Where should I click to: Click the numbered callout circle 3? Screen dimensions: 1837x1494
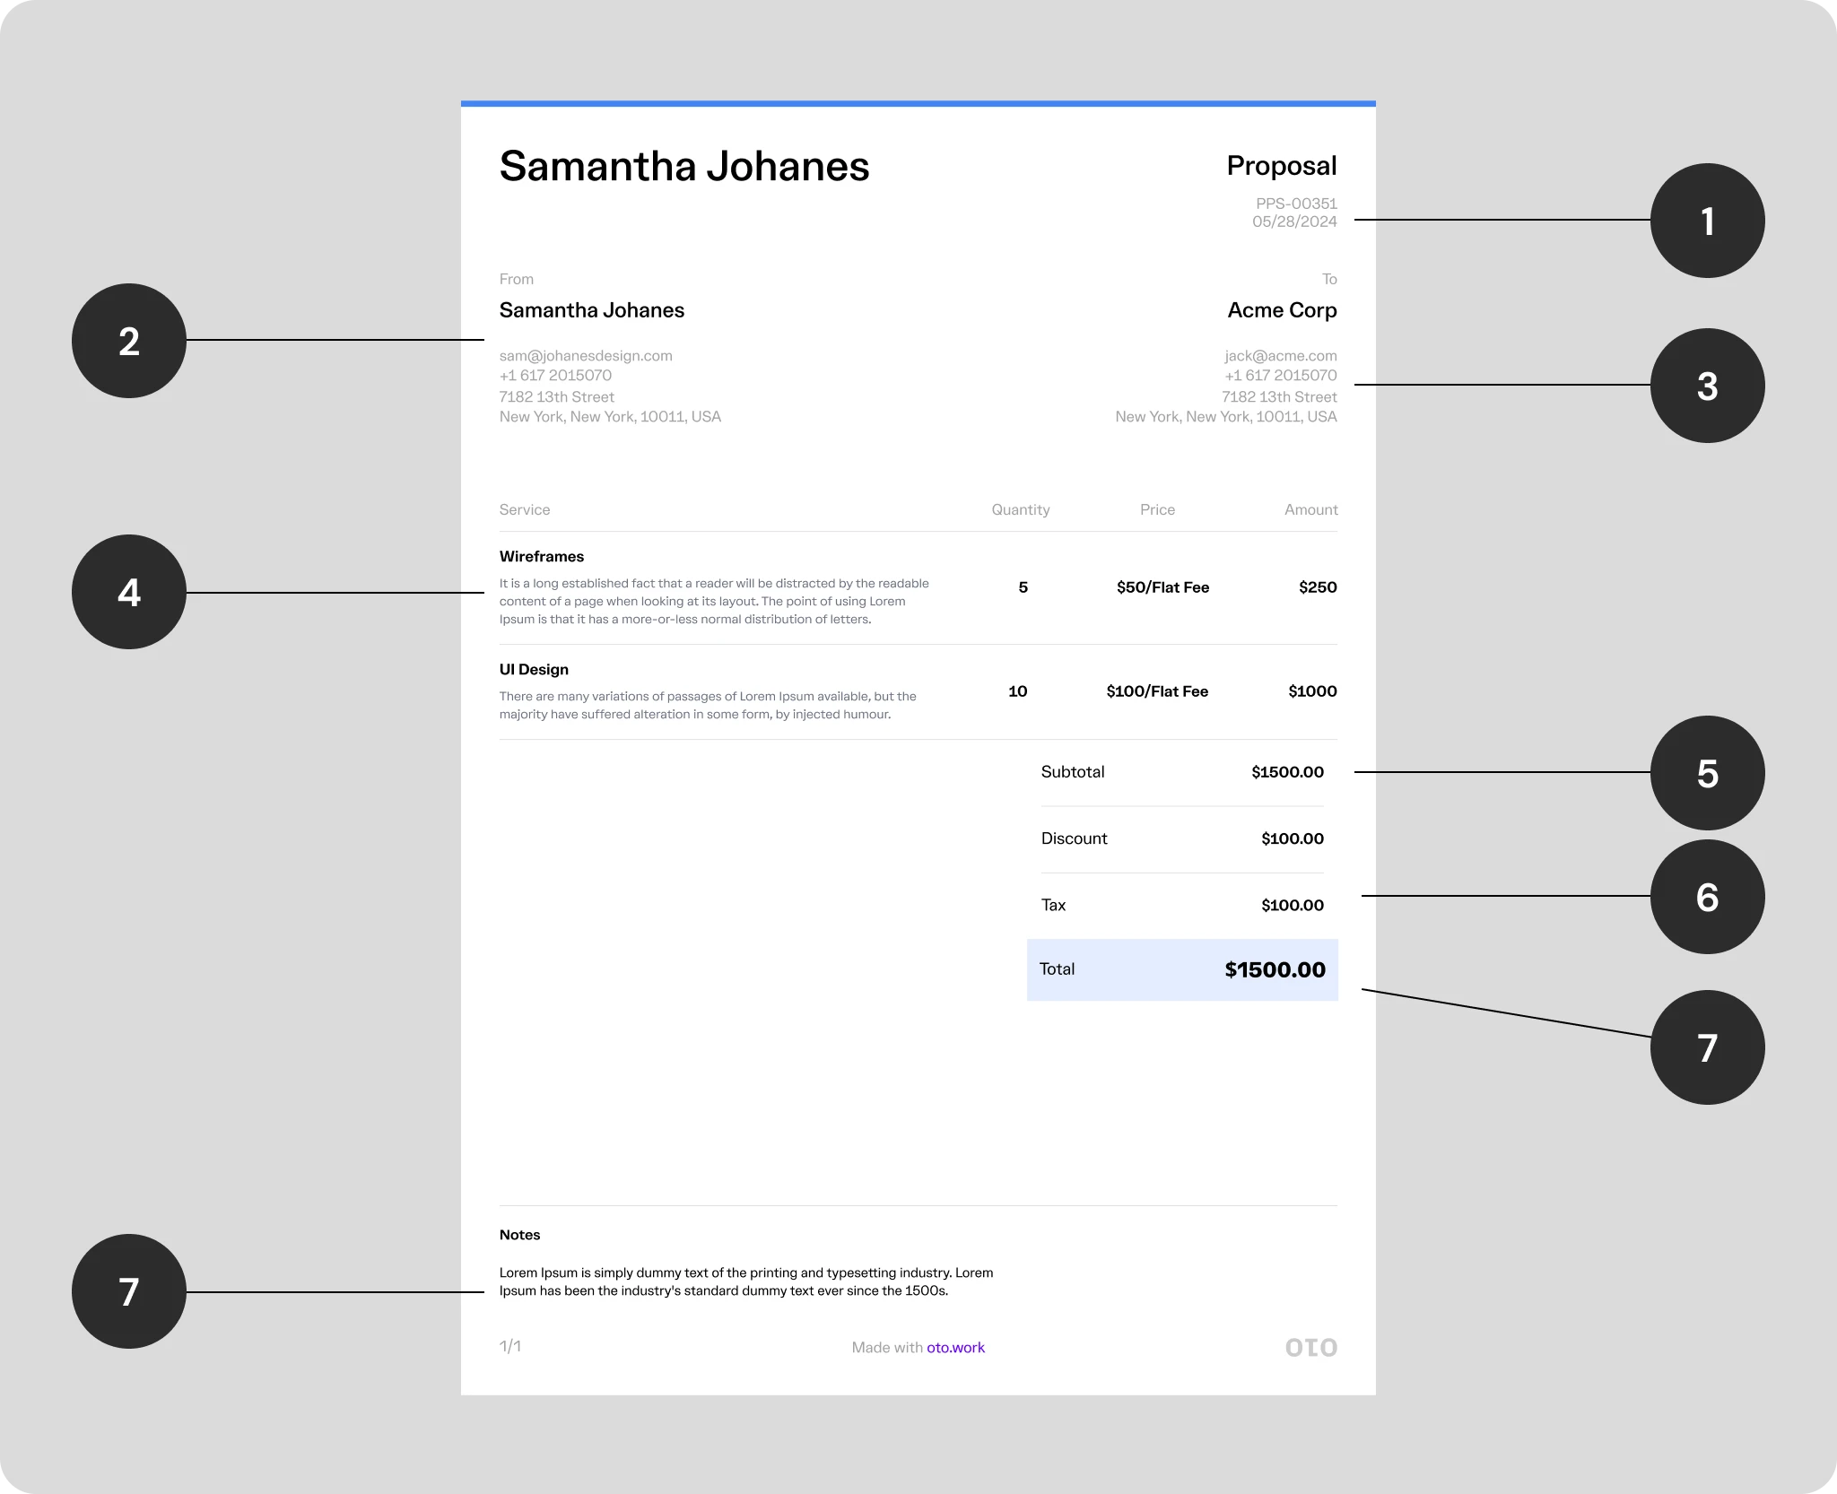click(x=1707, y=386)
